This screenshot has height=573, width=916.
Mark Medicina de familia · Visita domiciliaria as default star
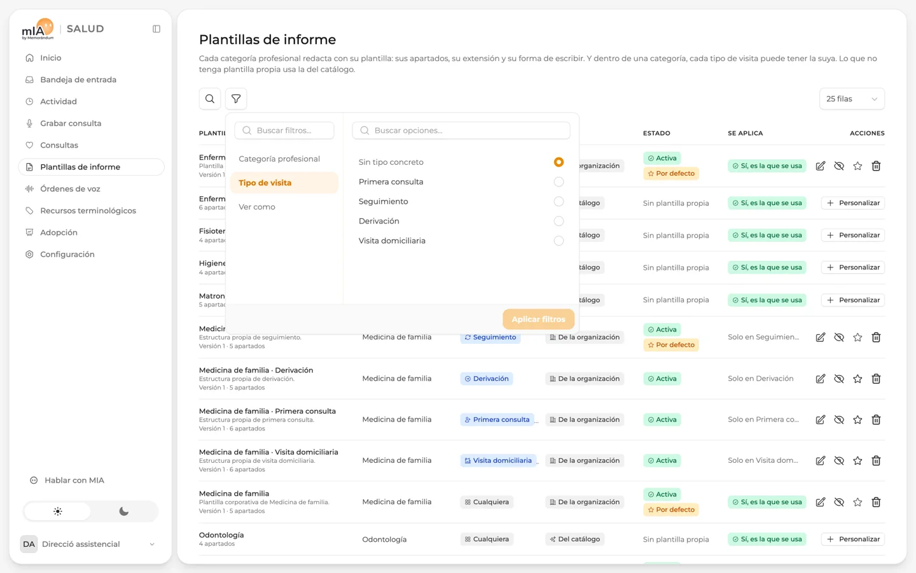coord(857,460)
